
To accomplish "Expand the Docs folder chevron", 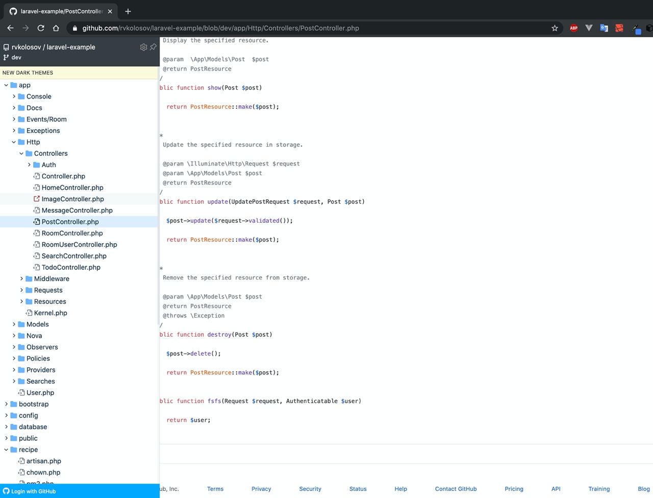I will 14,108.
